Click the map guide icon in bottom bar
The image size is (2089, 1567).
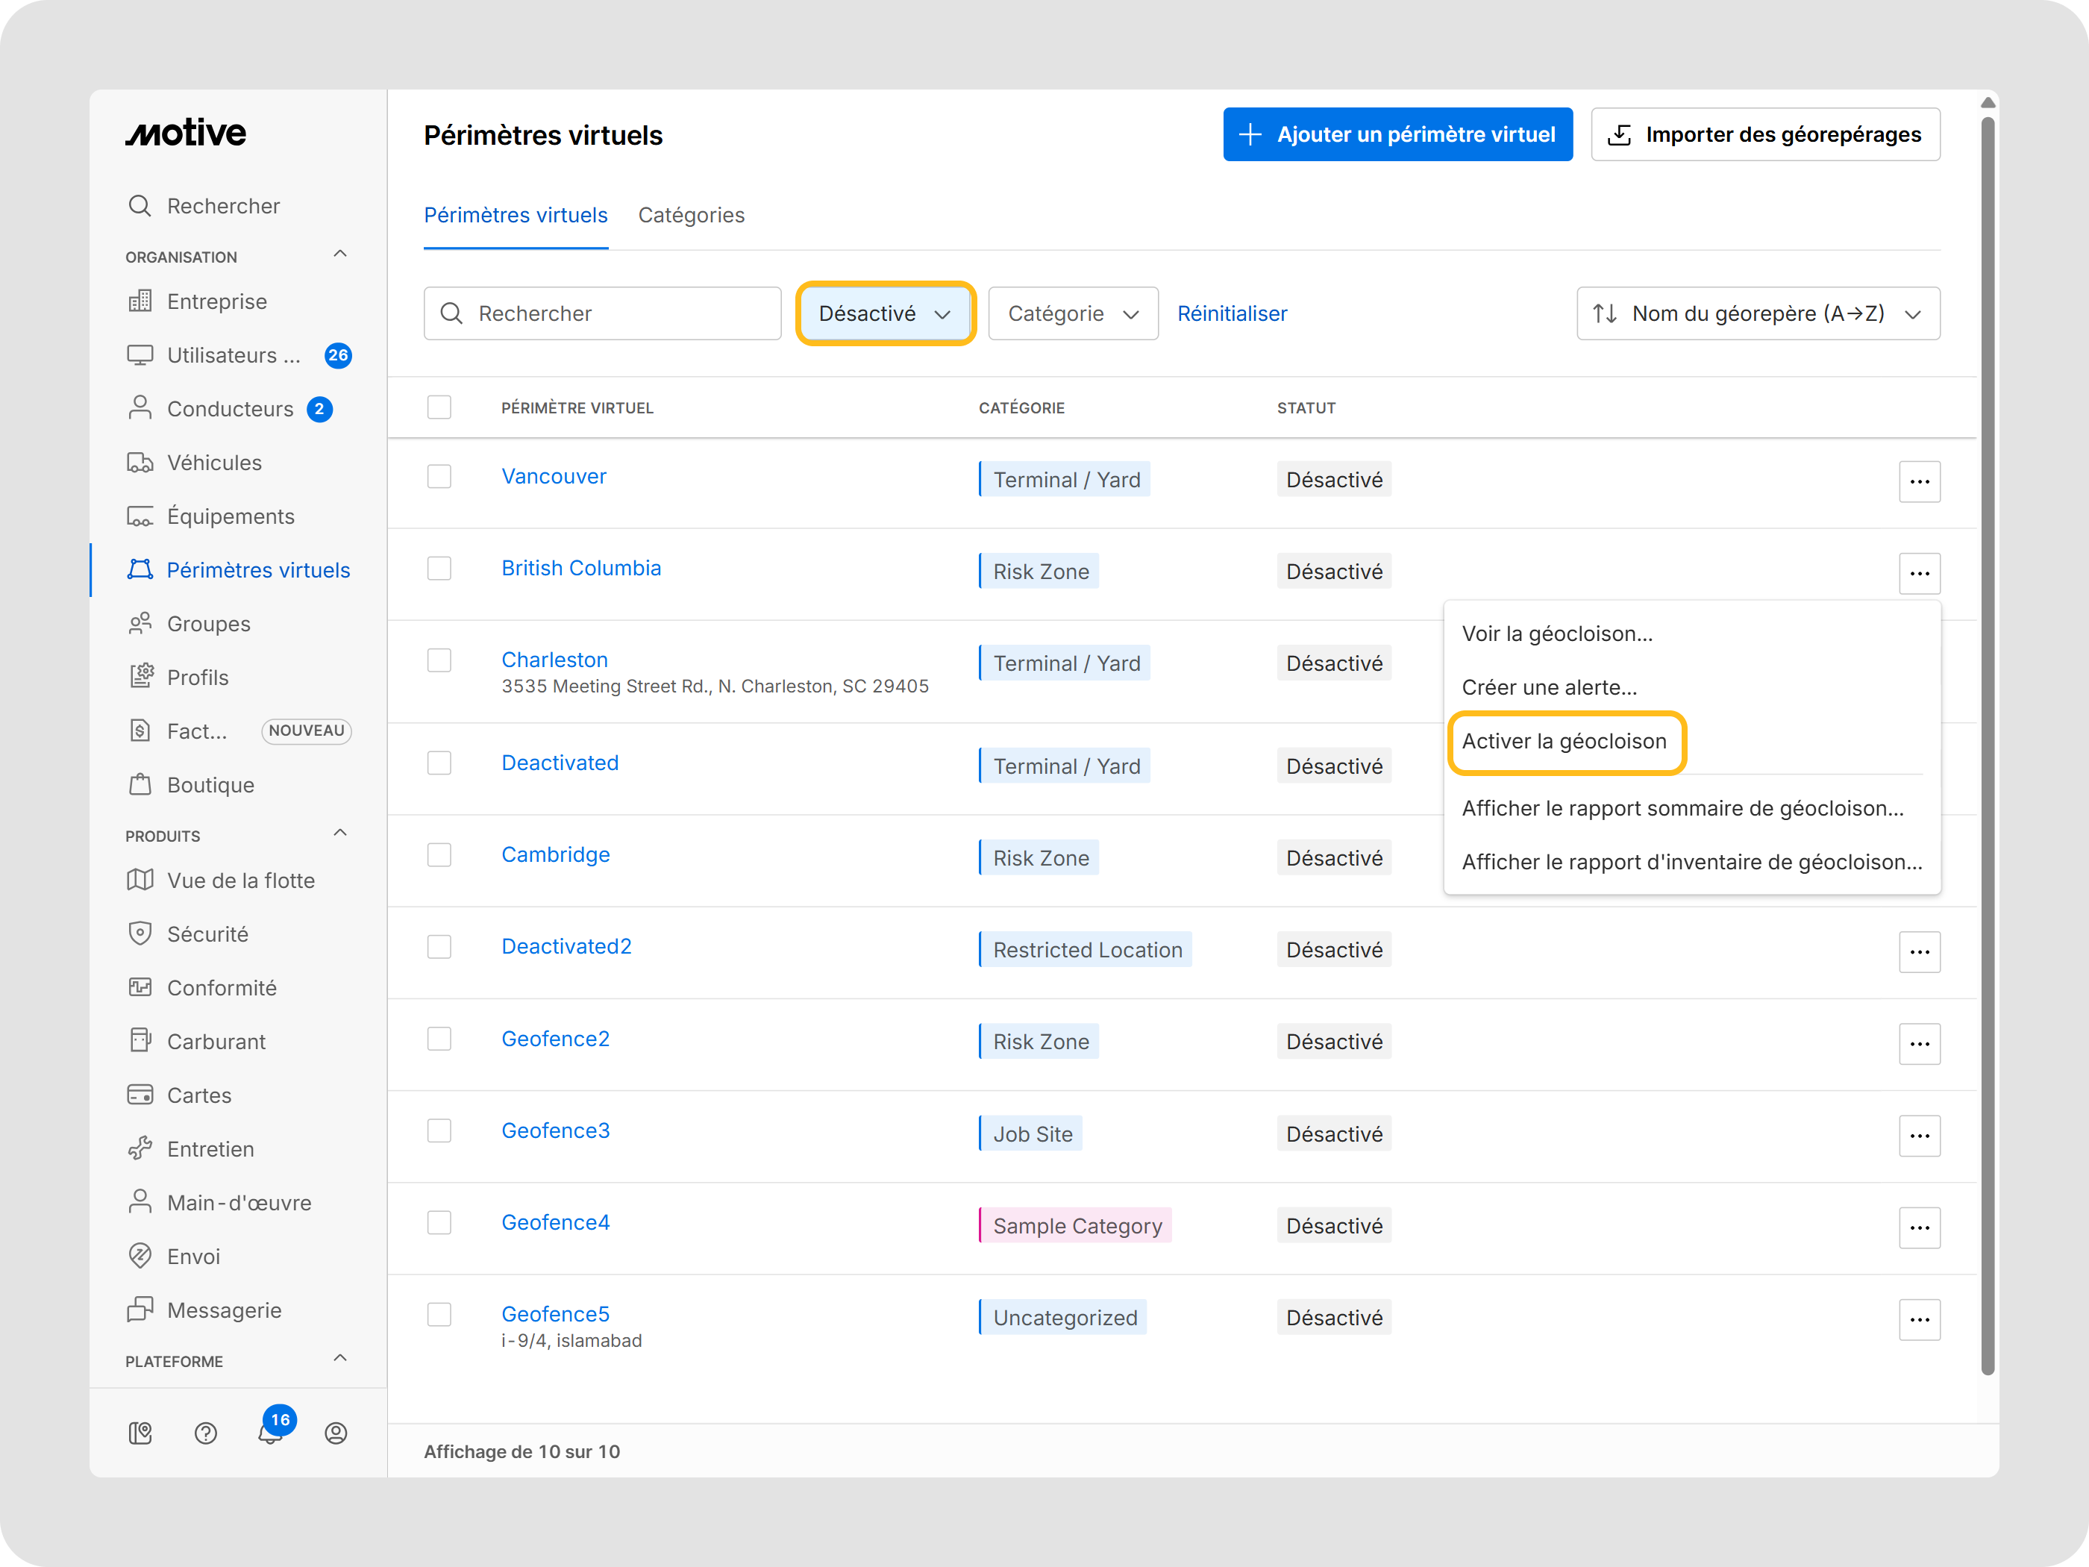140,1433
